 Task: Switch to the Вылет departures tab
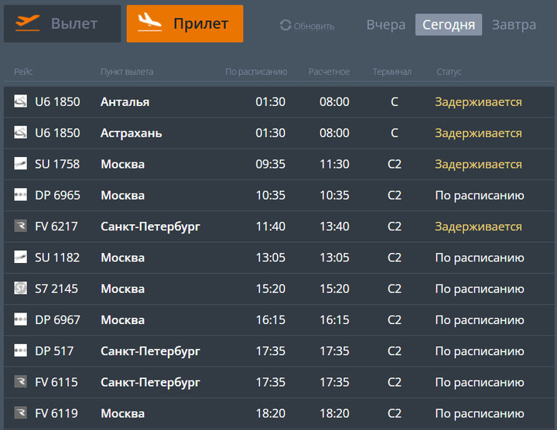point(62,24)
